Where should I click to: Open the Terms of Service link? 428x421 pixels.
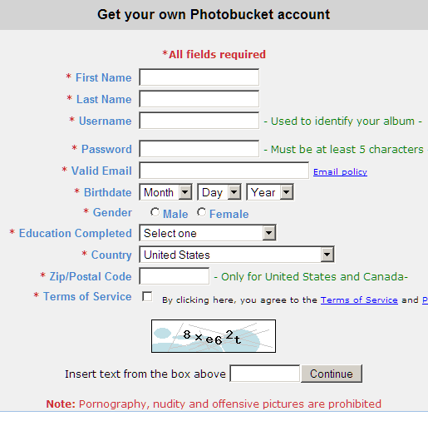click(x=359, y=300)
